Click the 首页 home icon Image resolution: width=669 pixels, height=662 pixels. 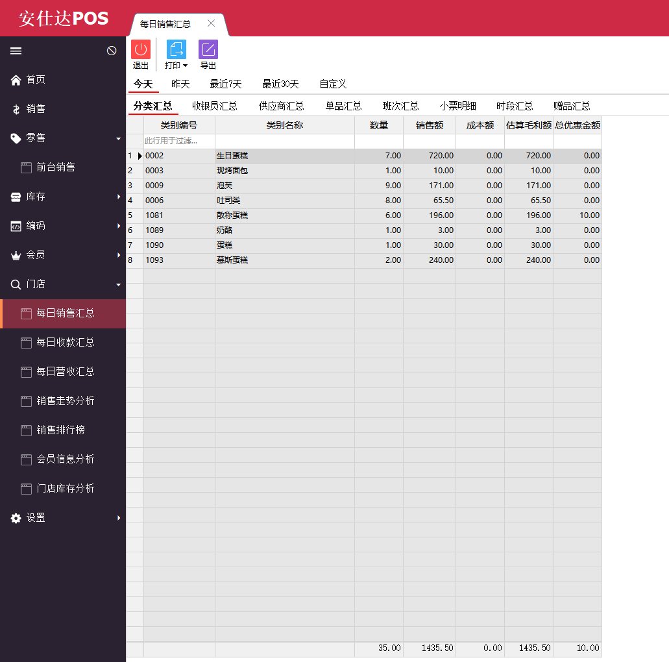pyautogui.click(x=16, y=80)
